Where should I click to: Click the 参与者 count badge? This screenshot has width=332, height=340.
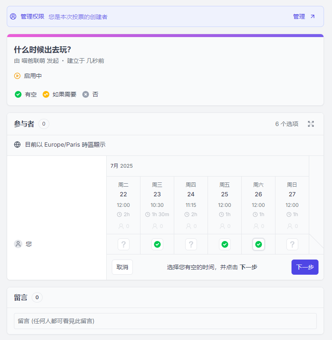[43, 124]
